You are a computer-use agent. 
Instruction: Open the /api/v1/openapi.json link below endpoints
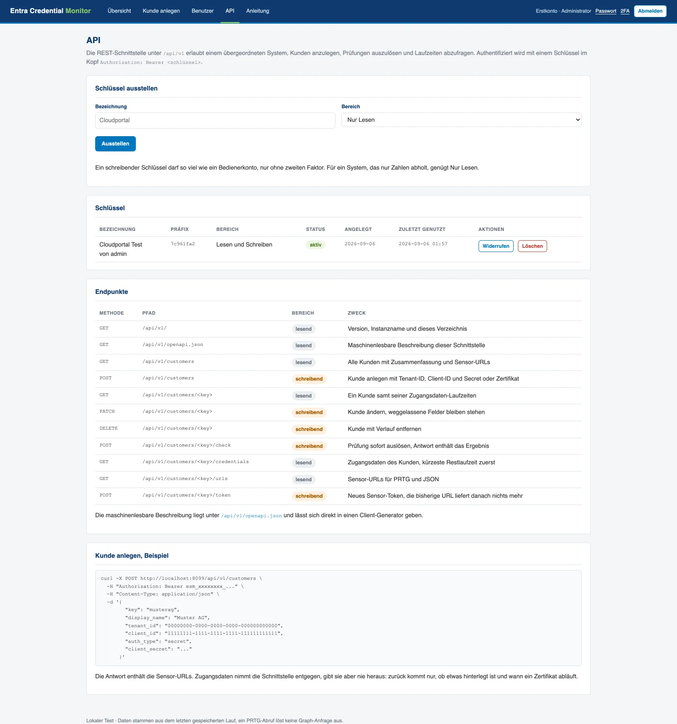click(x=251, y=516)
